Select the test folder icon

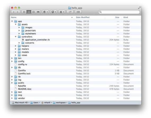coord(16,92)
